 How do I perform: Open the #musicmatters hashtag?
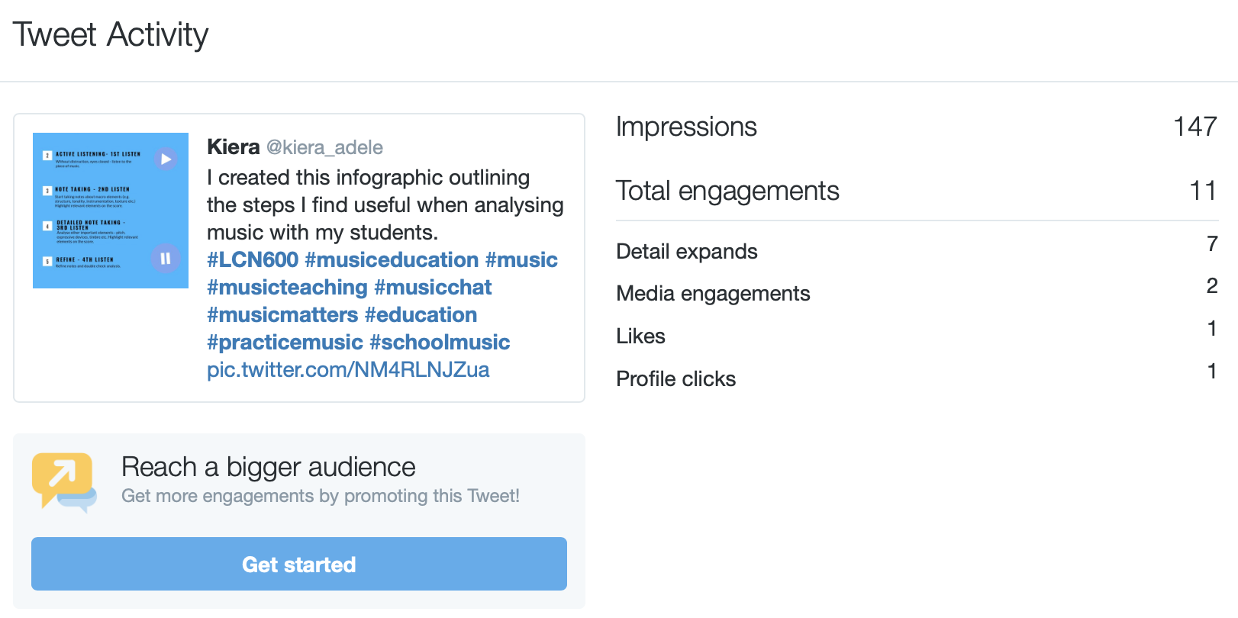point(282,315)
